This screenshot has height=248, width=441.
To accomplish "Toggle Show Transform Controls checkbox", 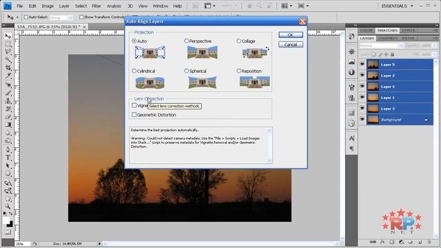I will pos(81,17).
